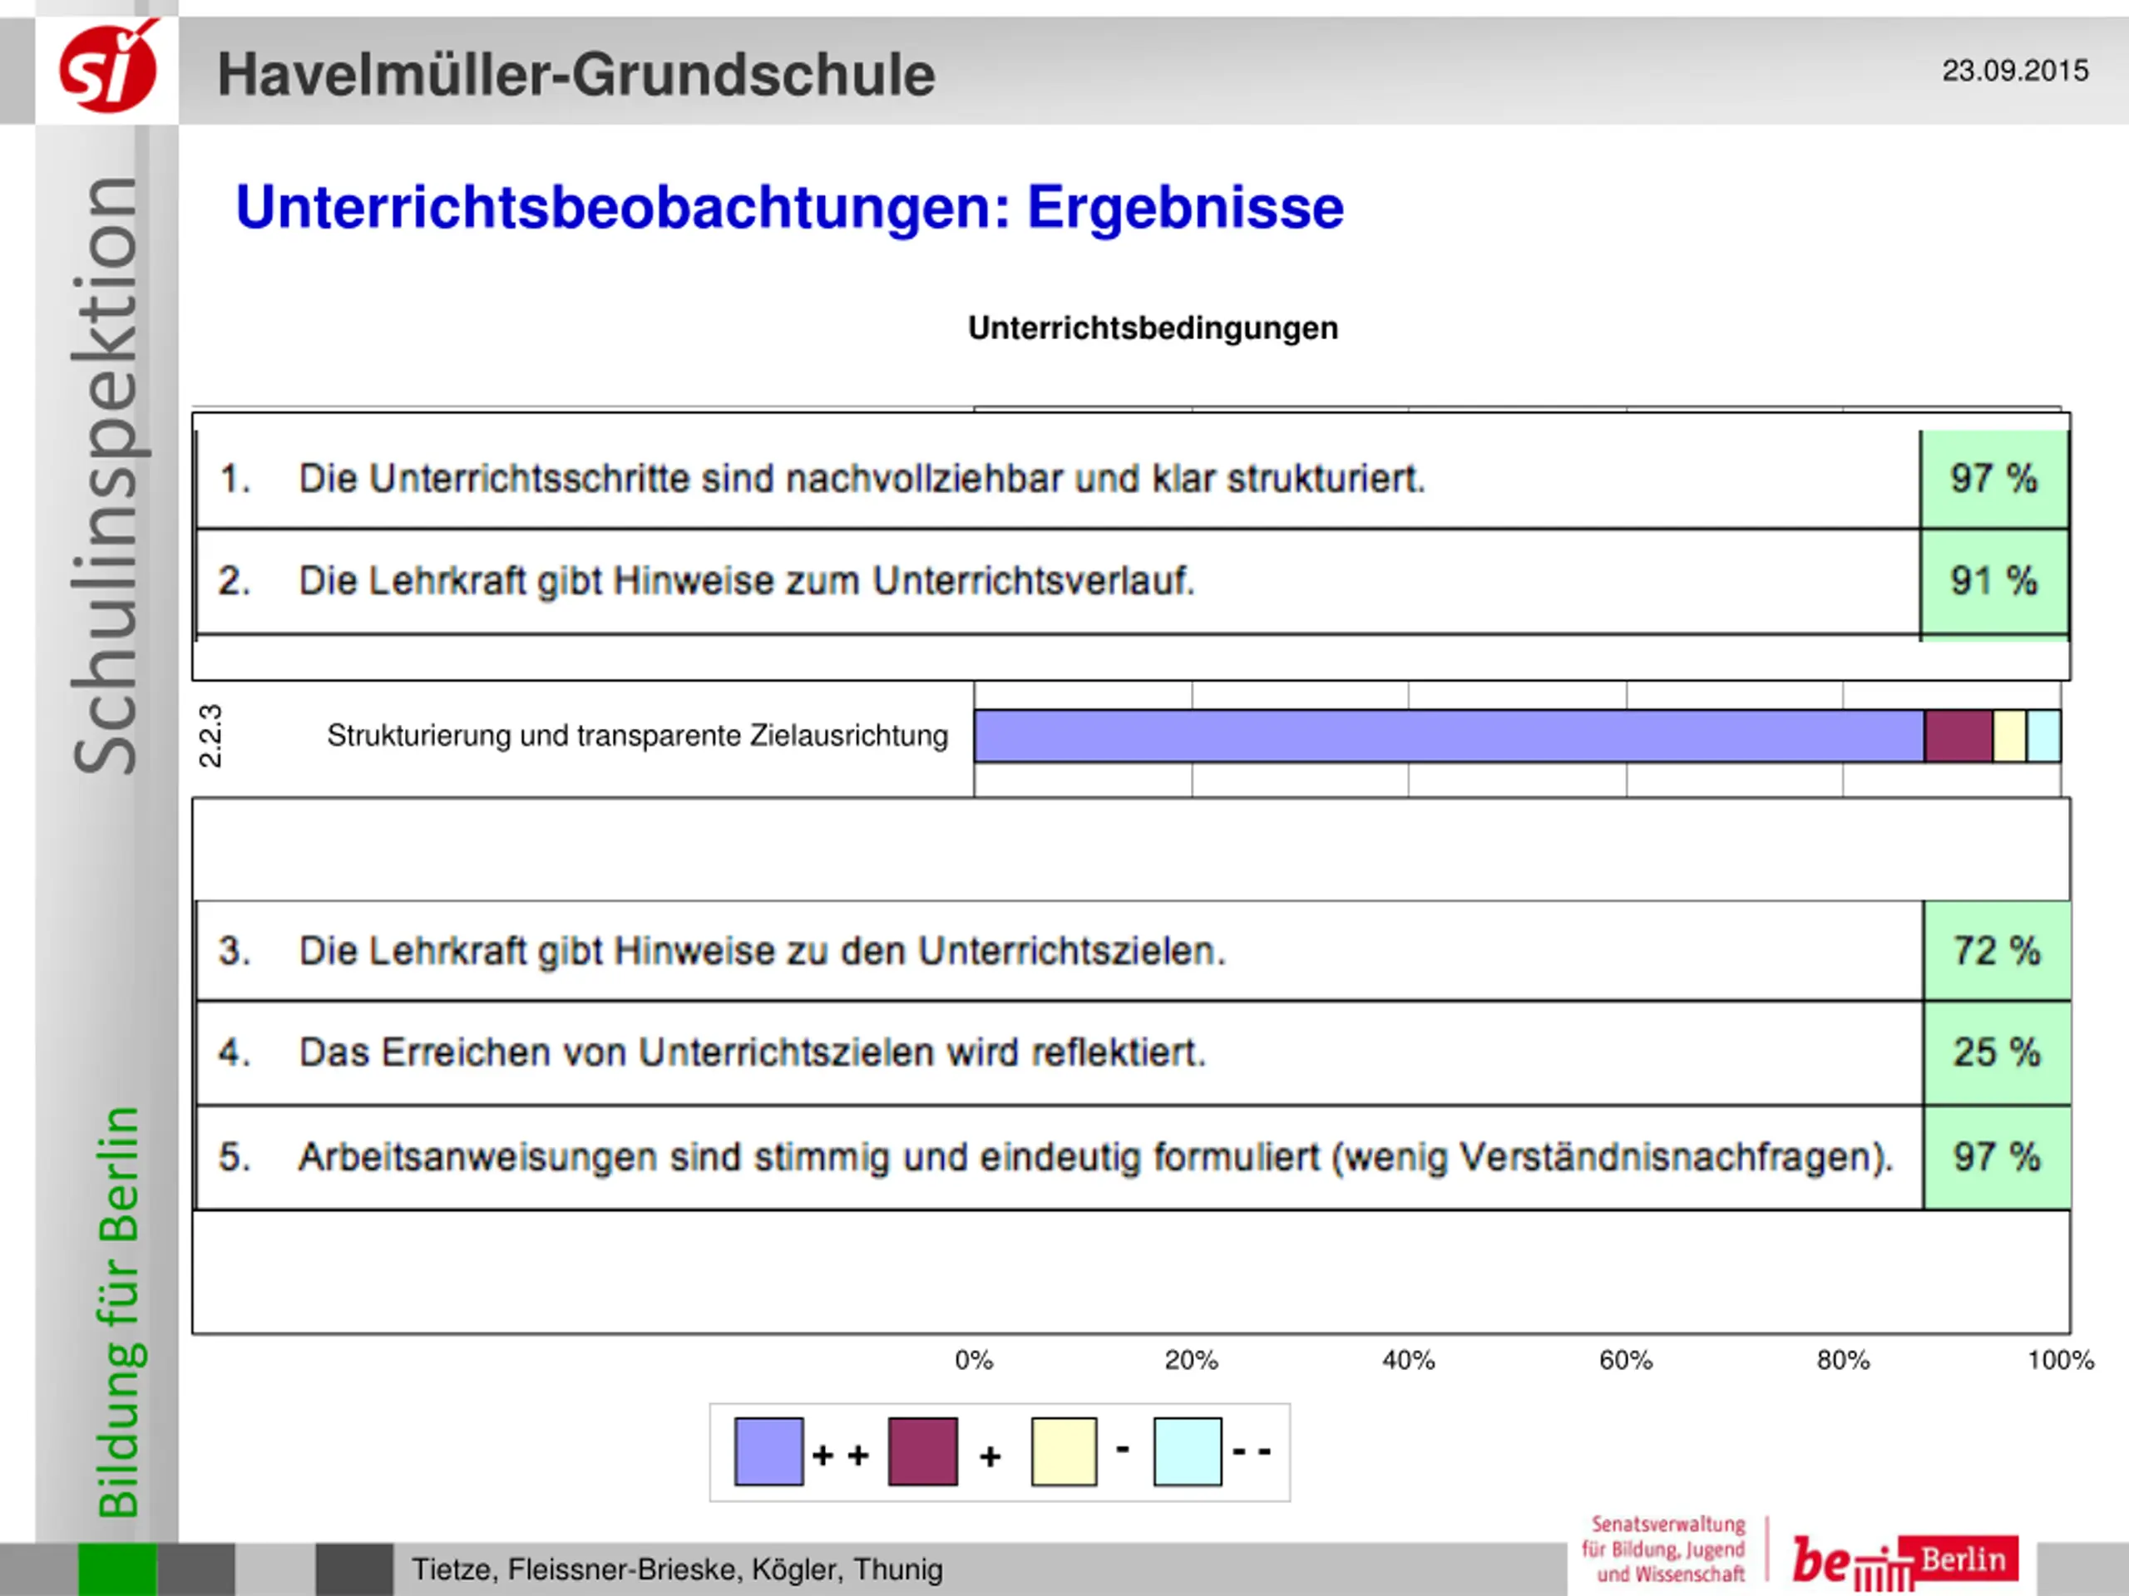Select the 97 % cell for item 1
Screen dimensions: 2129x1596
pos(1993,478)
